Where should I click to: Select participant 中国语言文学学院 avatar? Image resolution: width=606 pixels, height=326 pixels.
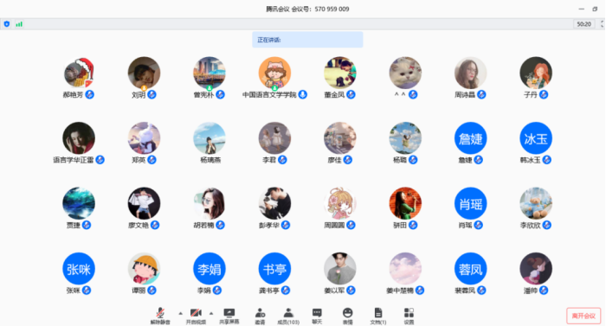coord(274,73)
